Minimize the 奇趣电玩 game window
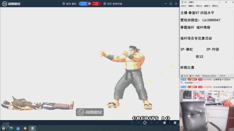The height and width of the screenshot is (131, 234). point(165,3)
